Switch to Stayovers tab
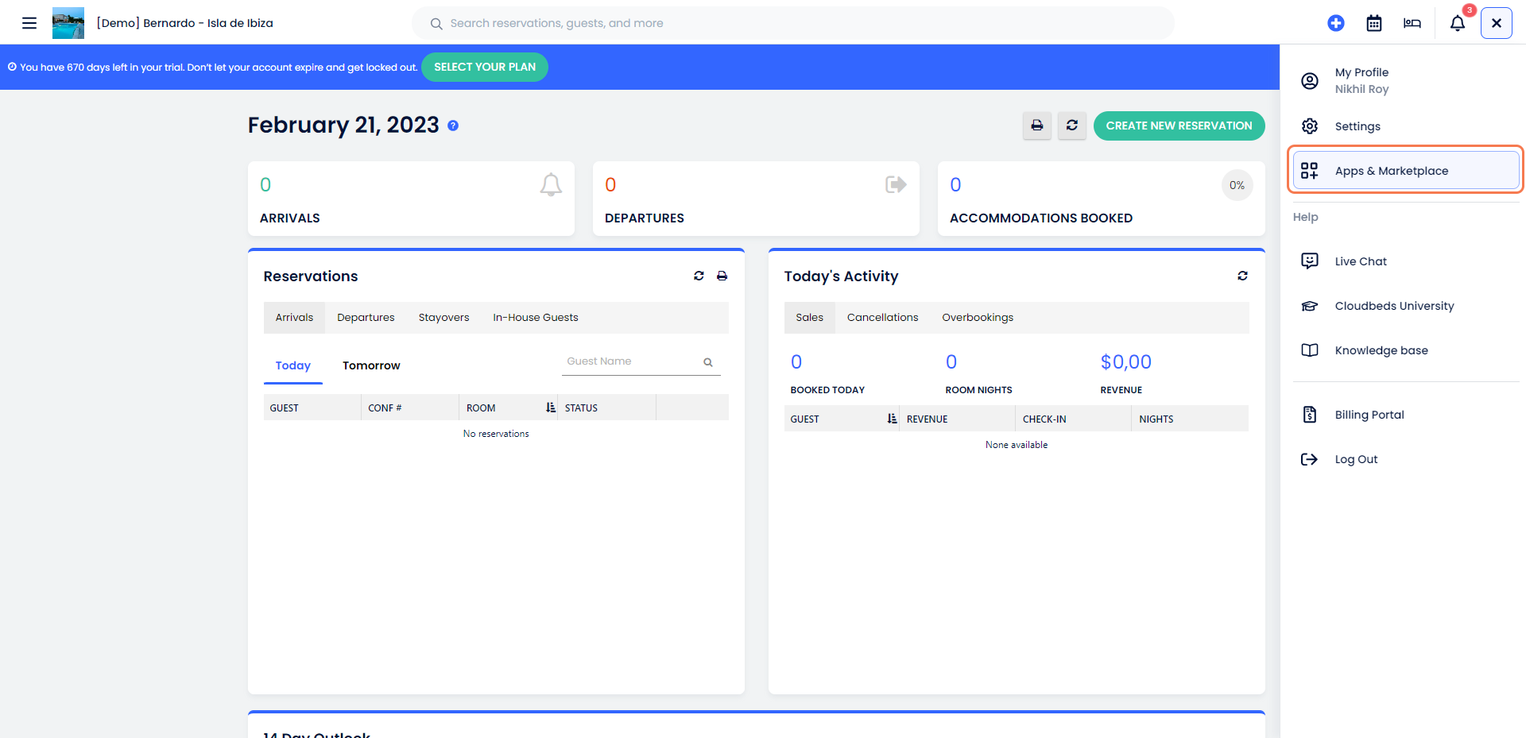Viewport: 1526px width, 738px height. [x=443, y=317]
